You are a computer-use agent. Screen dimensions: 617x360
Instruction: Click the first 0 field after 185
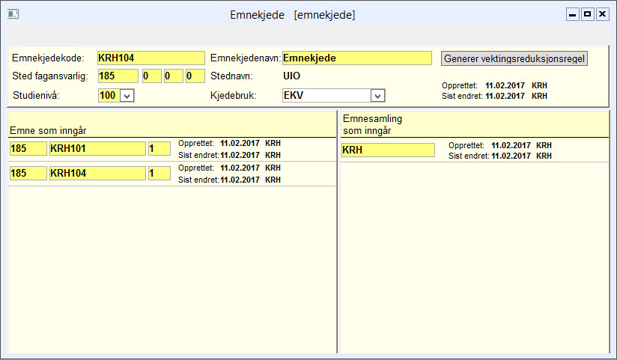coord(151,76)
